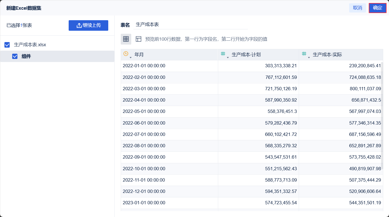Viewport: 389px width, 217px height.
Task: Click the 2022-03-01 00:00:00 date cell
Action: pos(169,89)
